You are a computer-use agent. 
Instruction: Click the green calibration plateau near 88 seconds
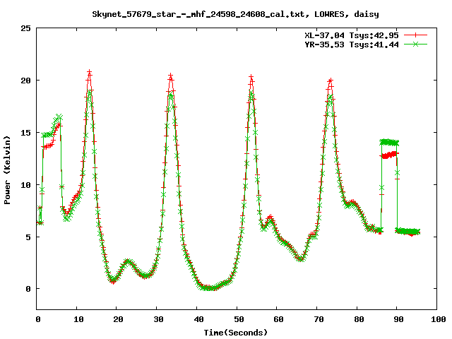(389, 142)
